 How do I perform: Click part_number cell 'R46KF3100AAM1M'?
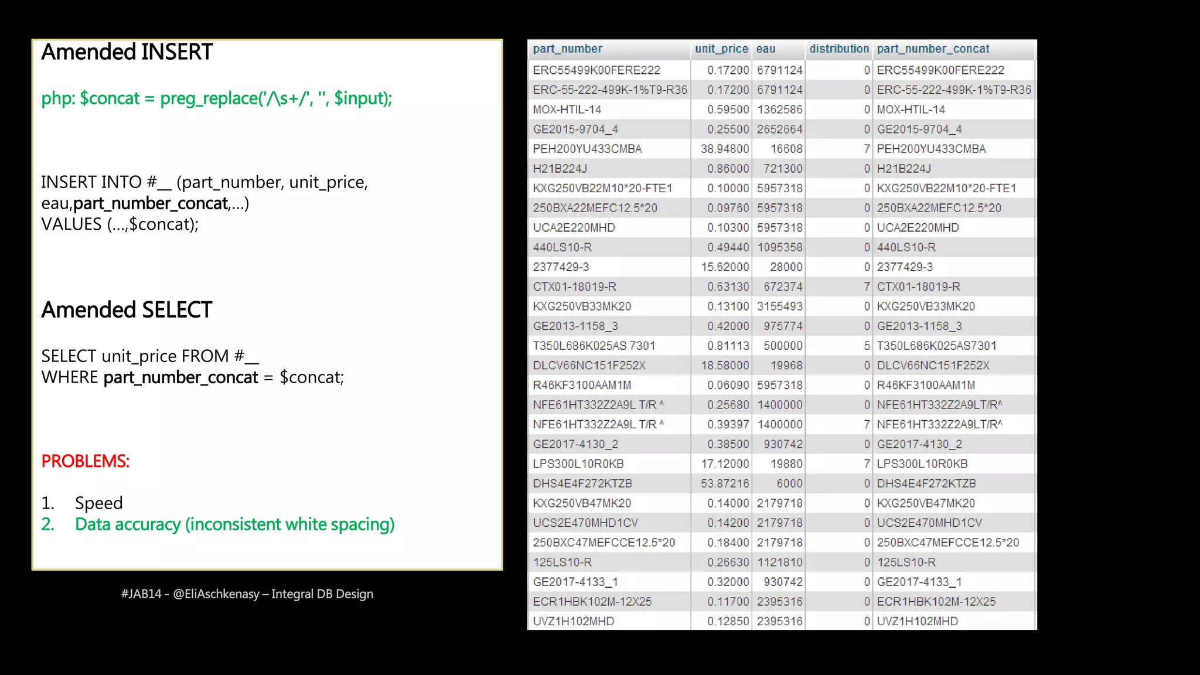tap(581, 386)
